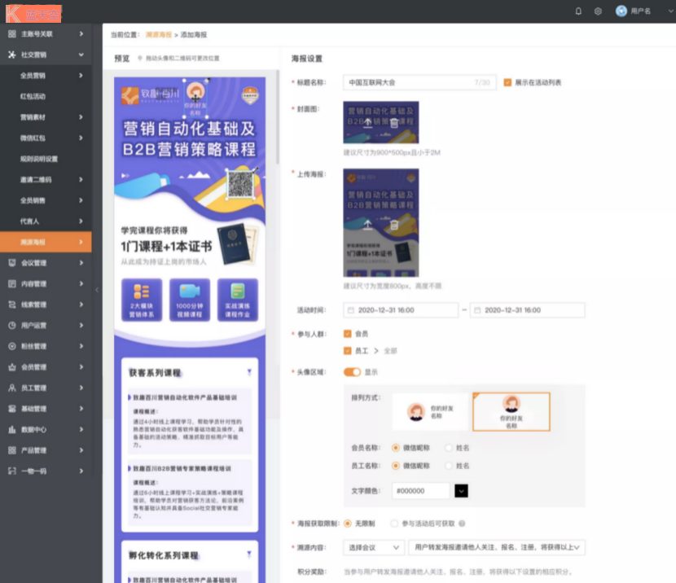The image size is (676, 583).
Task: Click the 内容管理 sidebar icon
Action: [x=12, y=283]
